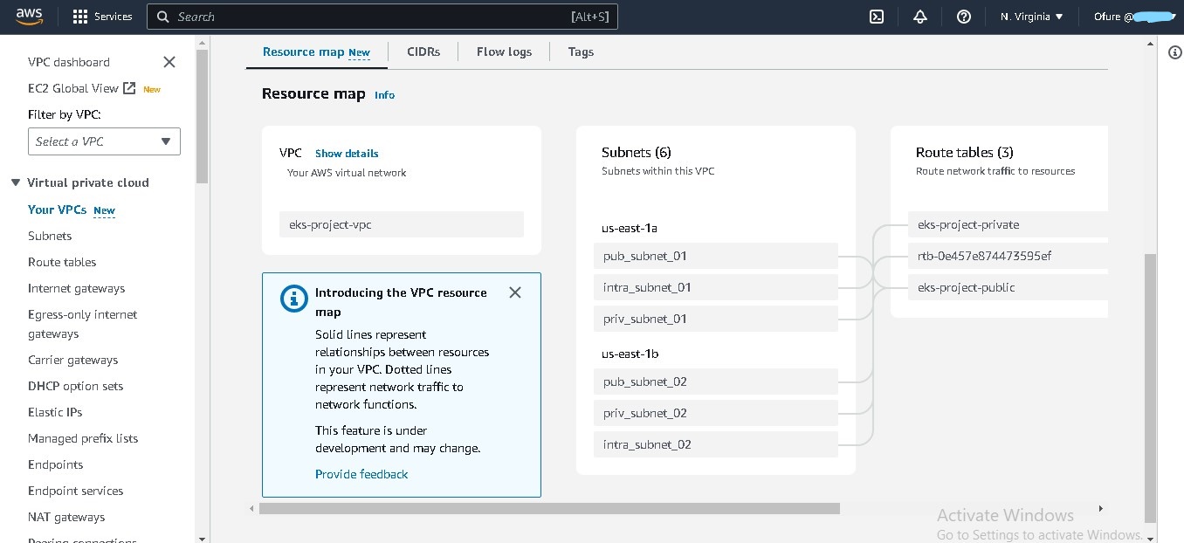Open Egress-only internet gateways
The image size is (1184, 543).
click(82, 324)
